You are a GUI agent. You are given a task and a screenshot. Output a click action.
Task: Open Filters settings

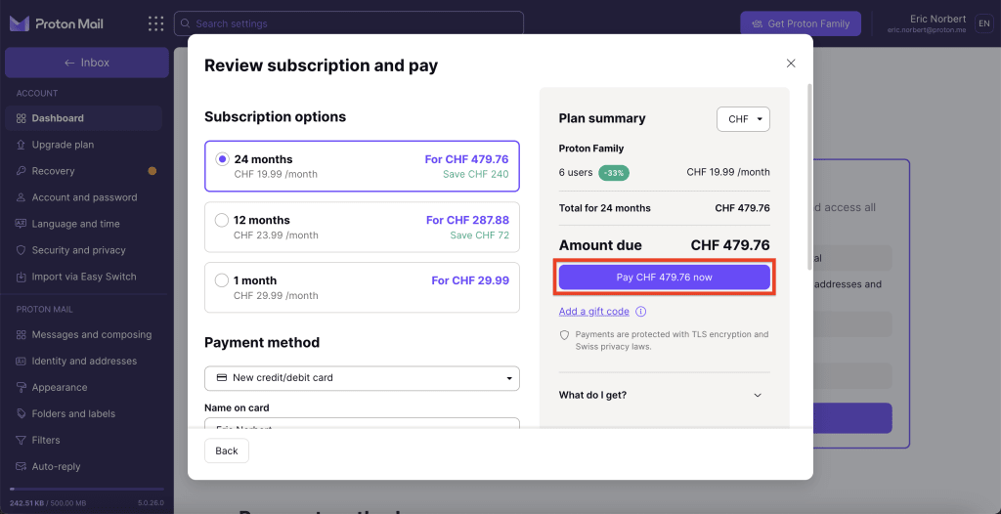pos(84,440)
